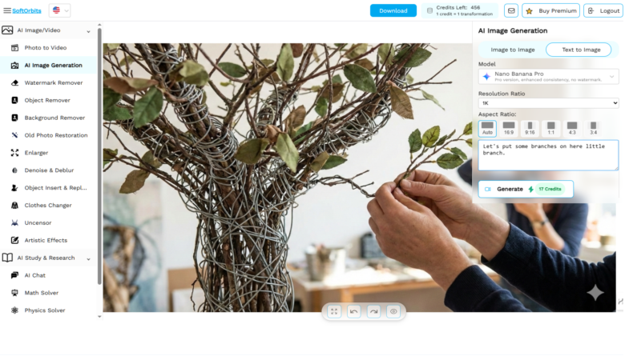Click the Generate button
The image size is (625, 356).
click(526, 189)
